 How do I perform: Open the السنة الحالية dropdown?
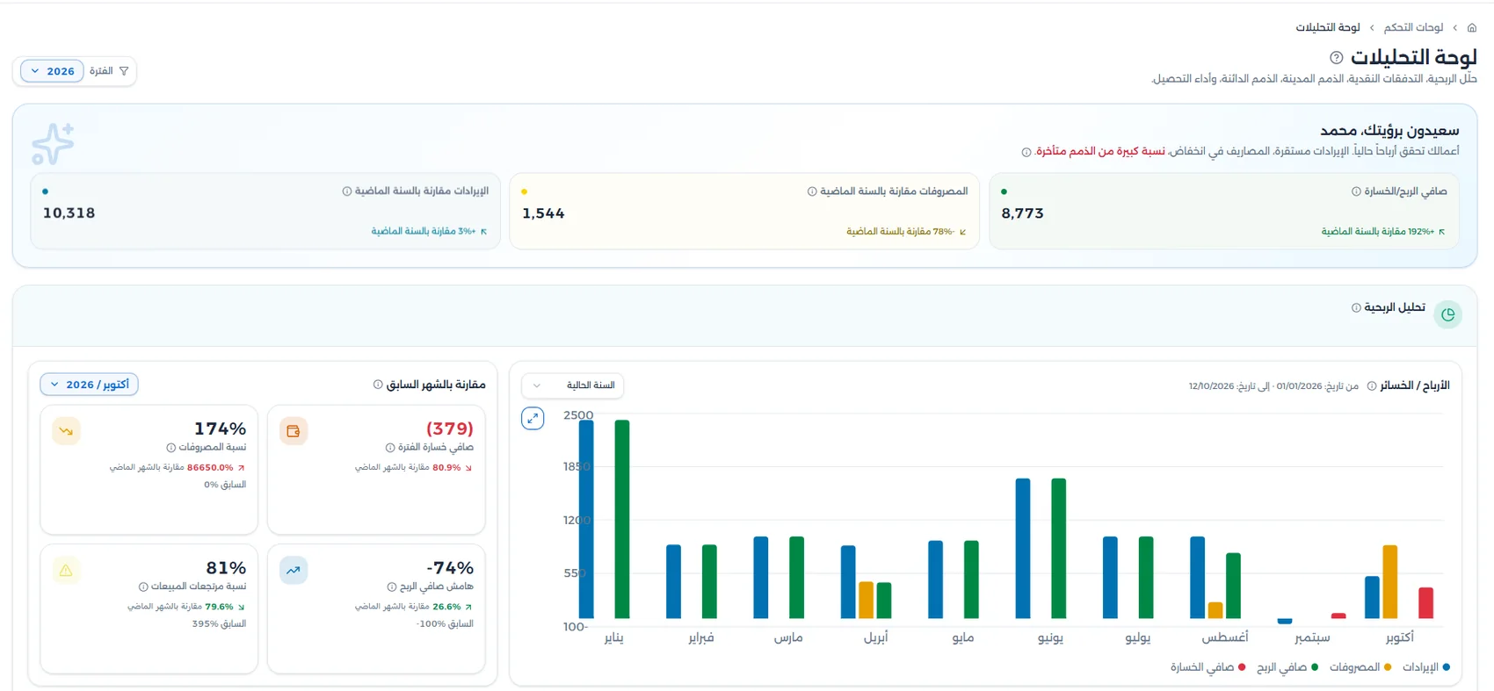573,385
